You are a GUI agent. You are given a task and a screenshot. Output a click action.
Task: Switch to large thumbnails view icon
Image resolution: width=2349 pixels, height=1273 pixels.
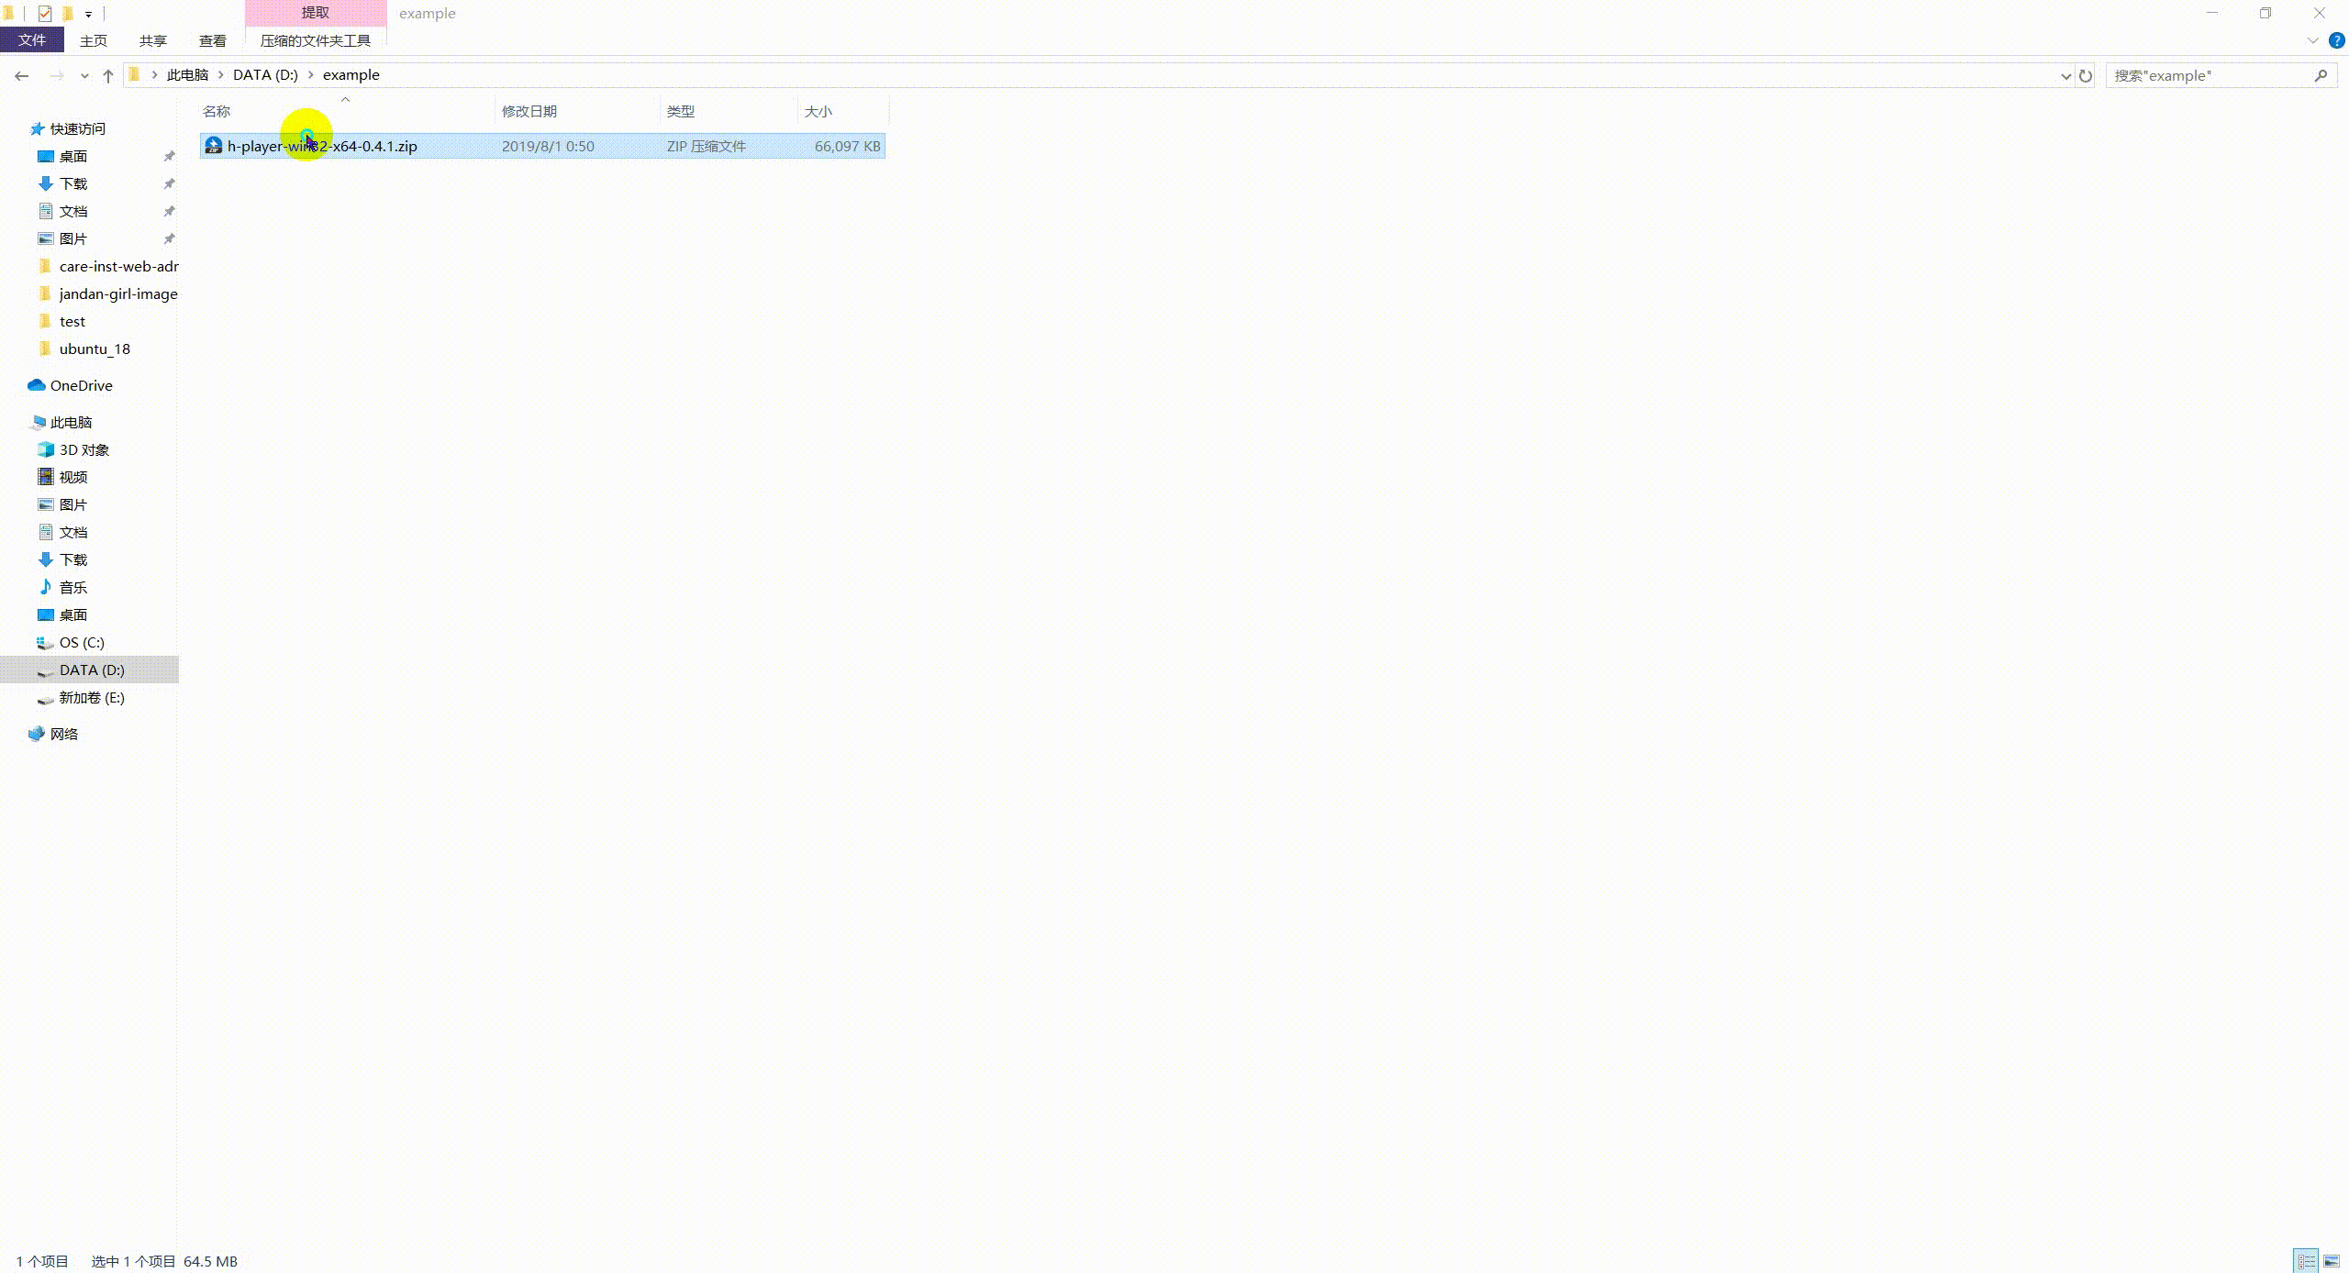(2331, 1261)
